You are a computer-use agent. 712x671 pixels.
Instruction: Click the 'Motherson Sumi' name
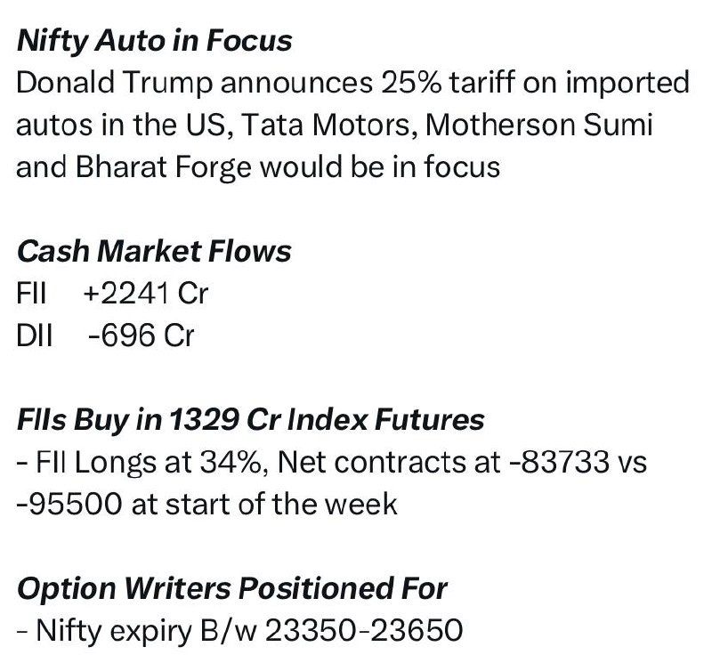click(x=539, y=125)
